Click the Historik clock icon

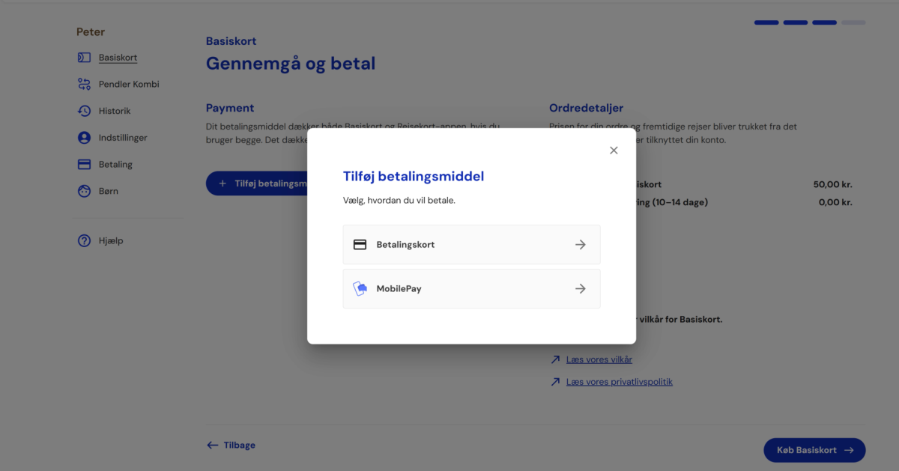tap(84, 111)
